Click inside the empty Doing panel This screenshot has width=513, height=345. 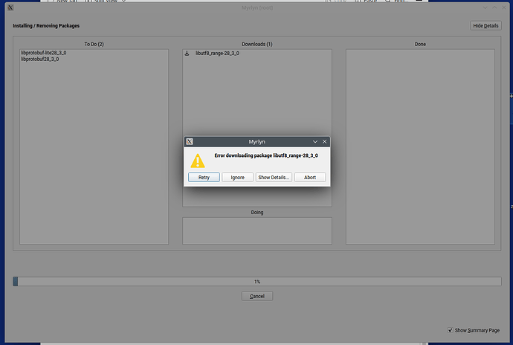click(x=256, y=230)
